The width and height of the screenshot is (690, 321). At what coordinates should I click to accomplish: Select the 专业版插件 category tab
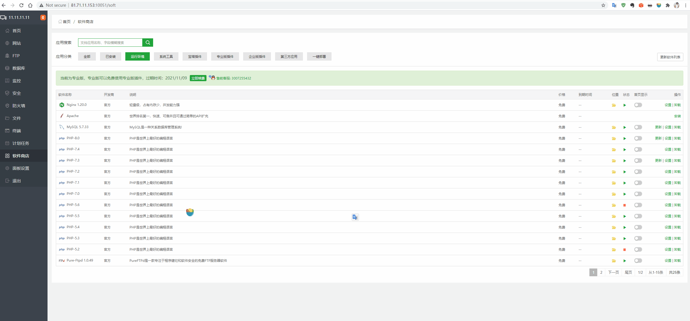tap(225, 56)
